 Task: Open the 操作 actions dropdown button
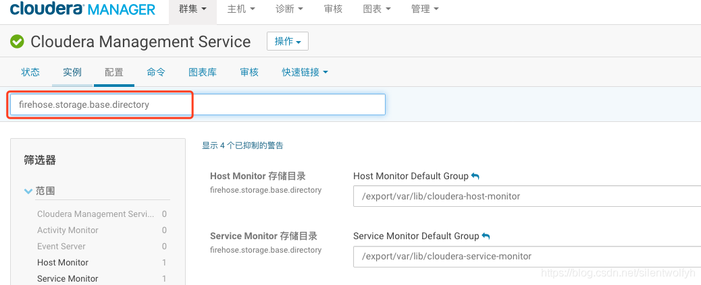tap(288, 41)
